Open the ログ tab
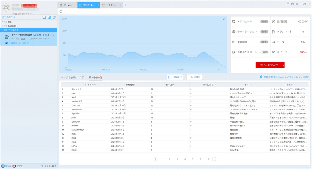 point(82,78)
